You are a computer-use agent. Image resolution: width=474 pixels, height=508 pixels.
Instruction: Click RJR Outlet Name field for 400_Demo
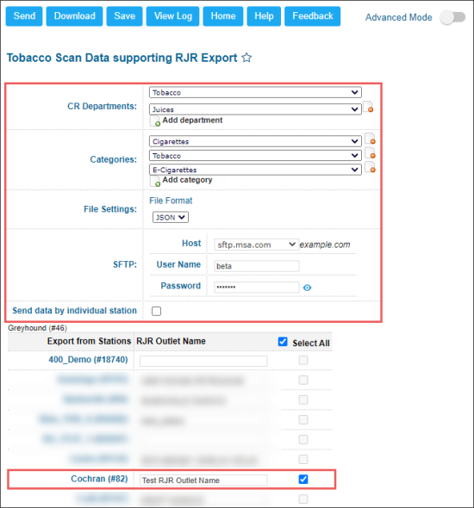point(203,361)
